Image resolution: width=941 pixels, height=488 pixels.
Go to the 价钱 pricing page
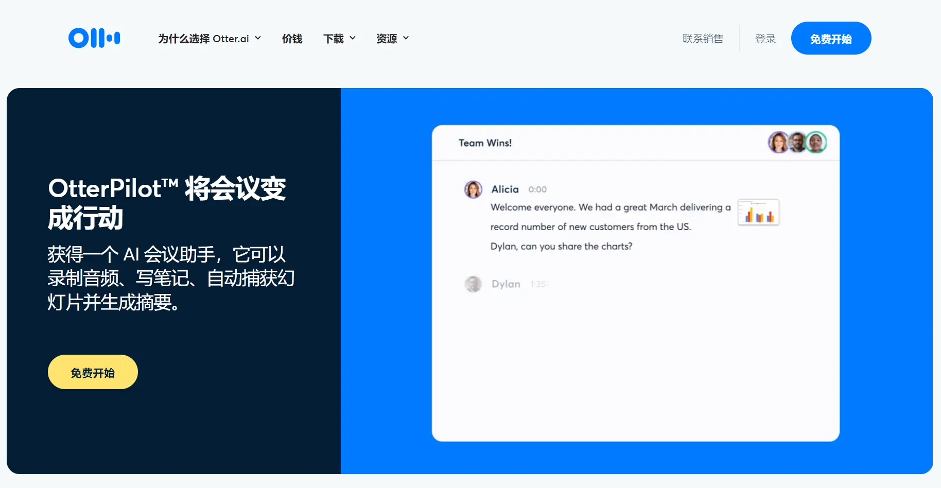(292, 39)
